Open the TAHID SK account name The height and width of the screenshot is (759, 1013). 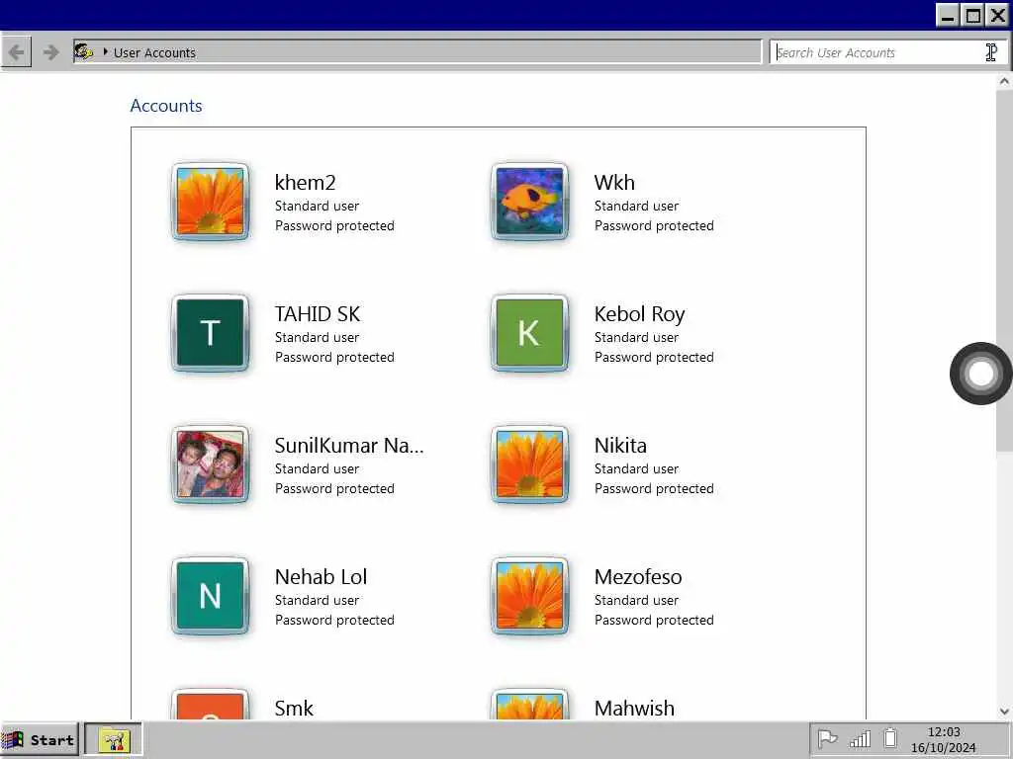point(318,313)
